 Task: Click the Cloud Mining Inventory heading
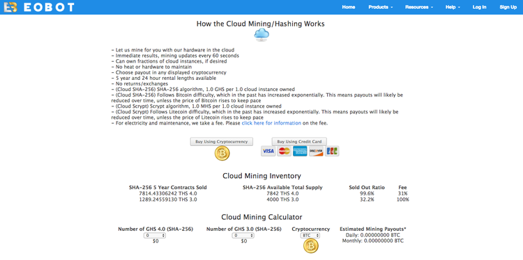261,176
